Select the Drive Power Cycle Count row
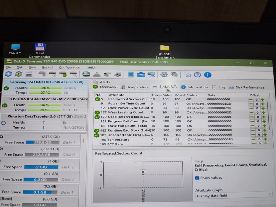 pos(180,108)
